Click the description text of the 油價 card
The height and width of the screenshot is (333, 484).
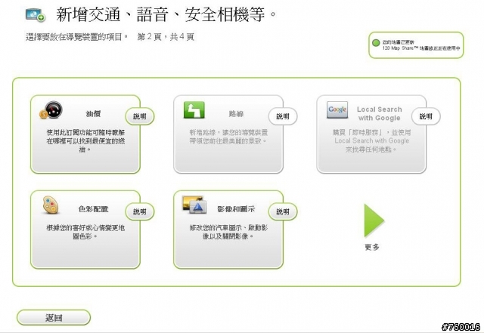coord(85,141)
